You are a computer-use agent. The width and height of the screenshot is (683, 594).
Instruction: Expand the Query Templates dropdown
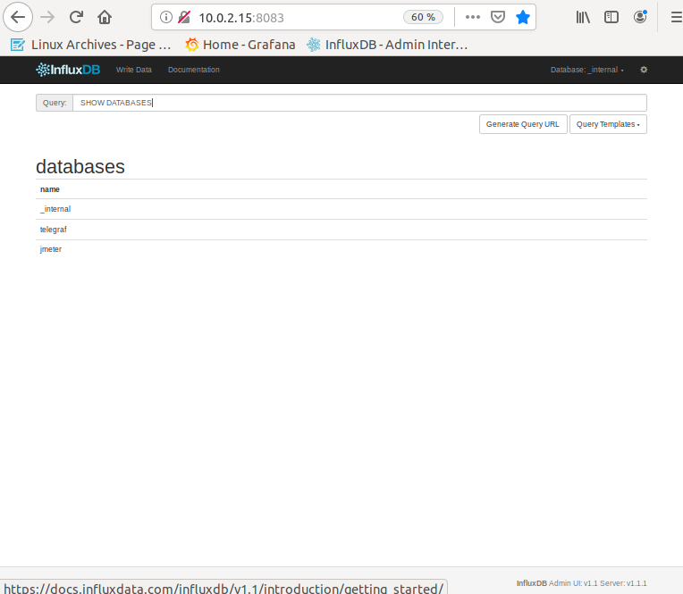tap(608, 124)
